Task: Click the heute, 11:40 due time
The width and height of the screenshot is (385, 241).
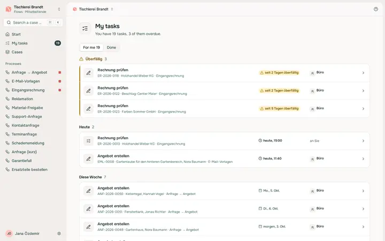Action: click(x=270, y=159)
